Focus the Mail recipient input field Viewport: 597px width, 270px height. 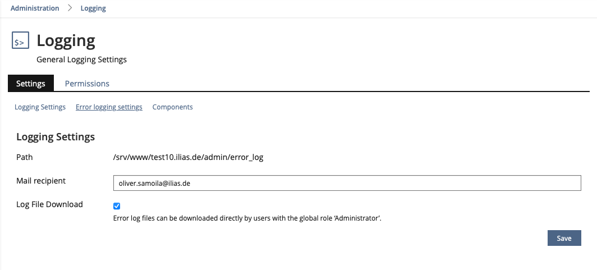[347, 183]
